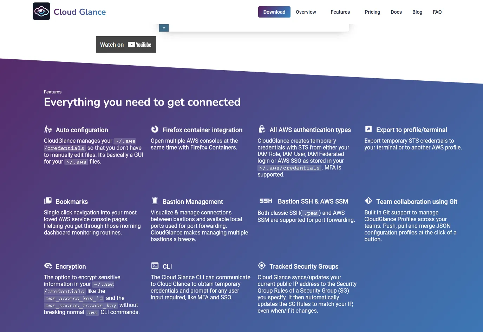
Task: Click the CLI terminal icon
Action: coord(155,266)
